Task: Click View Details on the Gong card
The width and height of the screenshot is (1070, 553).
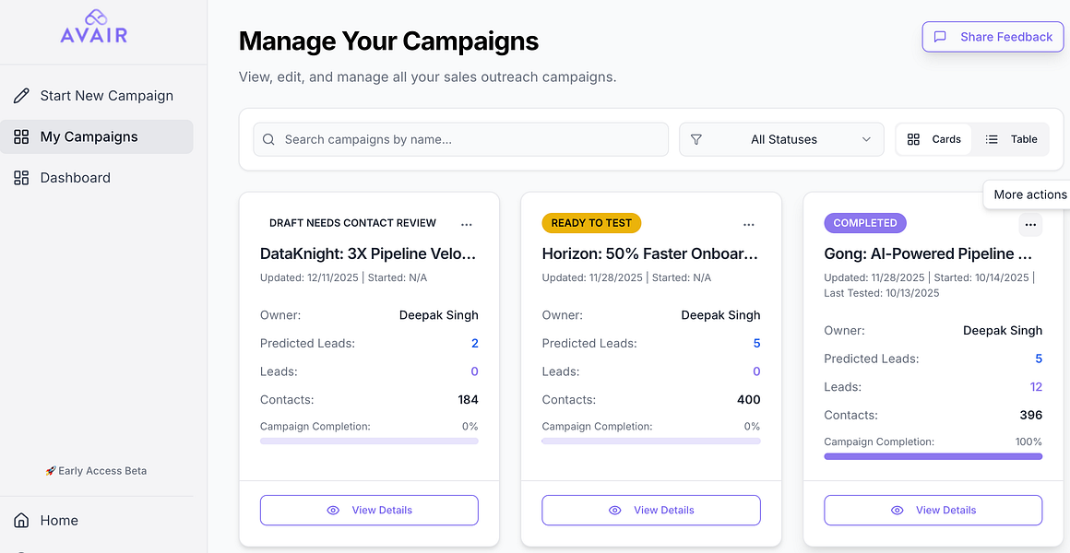Action: (933, 511)
